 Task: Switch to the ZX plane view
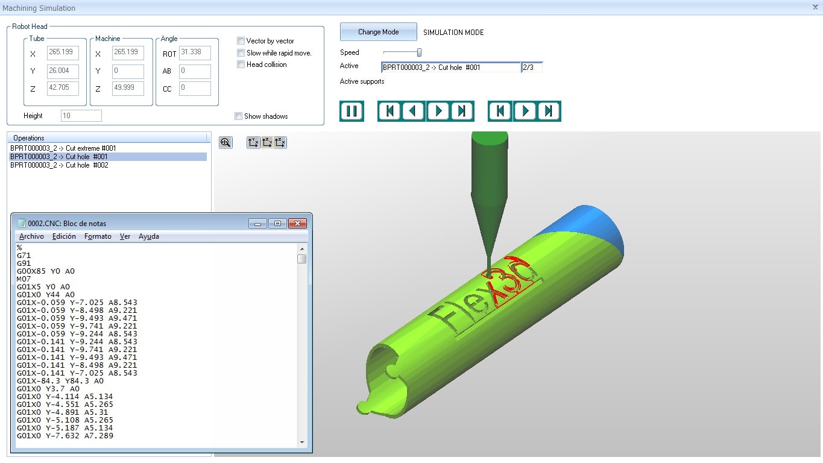pos(280,142)
